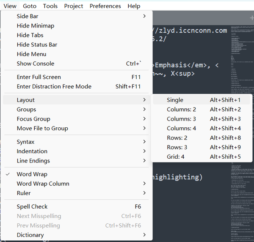Toggle Hide Minimap option

[36, 26]
